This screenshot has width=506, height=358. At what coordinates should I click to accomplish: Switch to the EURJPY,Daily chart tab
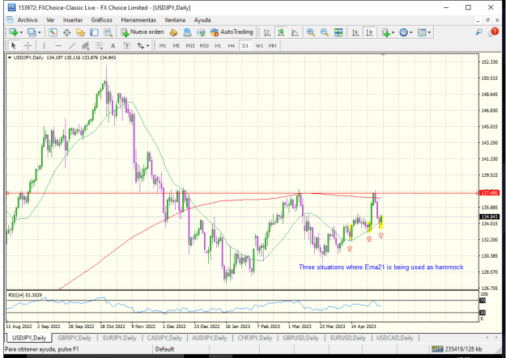coord(120,338)
